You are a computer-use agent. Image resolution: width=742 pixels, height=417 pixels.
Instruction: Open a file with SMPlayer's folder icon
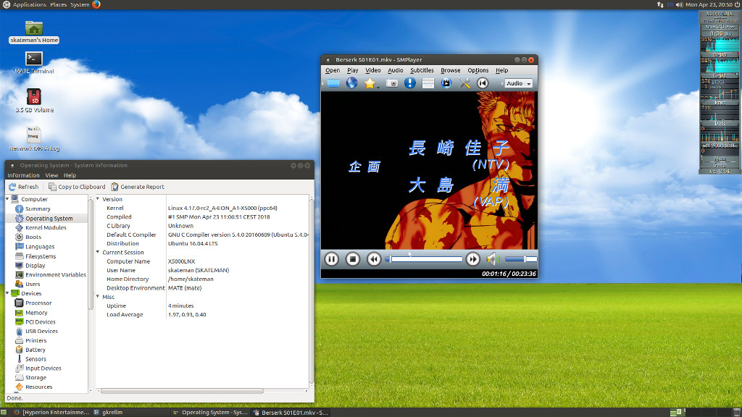(333, 83)
